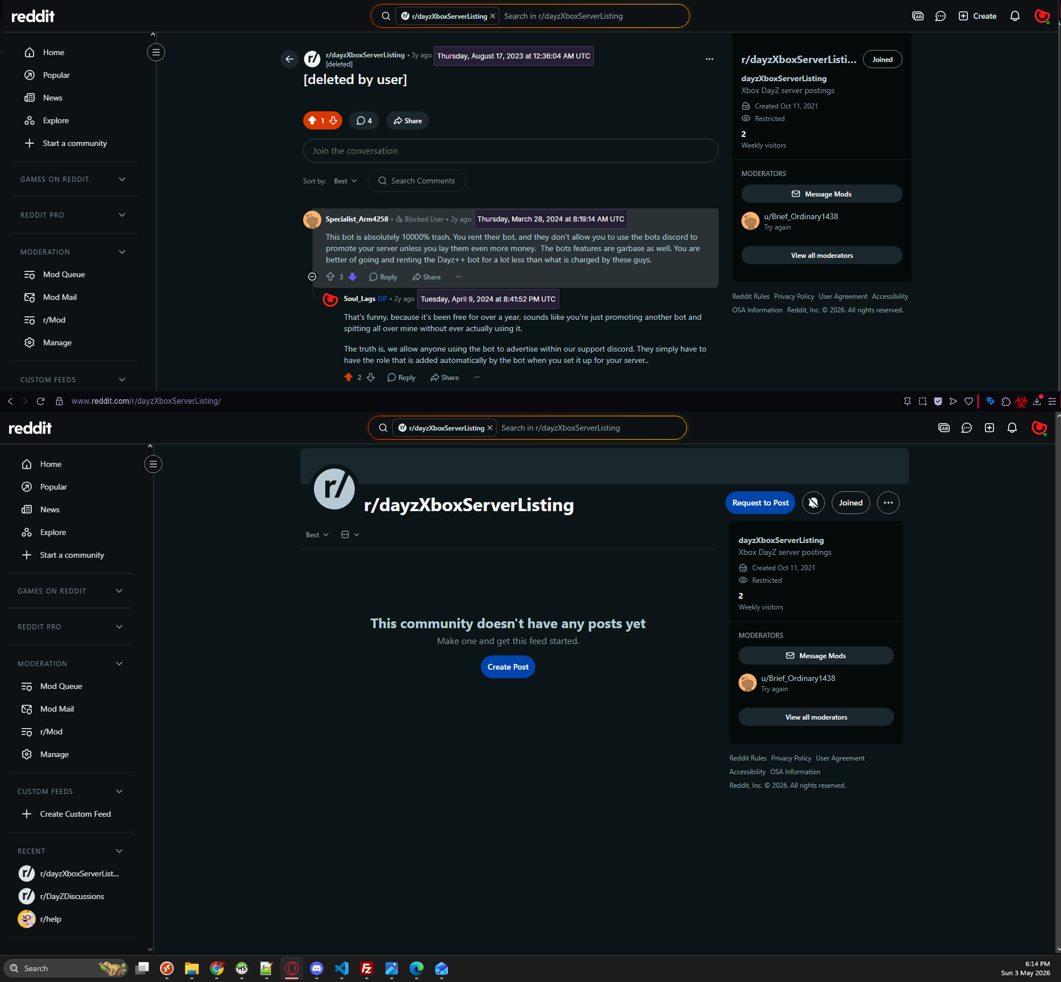
Task: Collapse the navigation sidebar in the post-page window
Action: point(156,52)
